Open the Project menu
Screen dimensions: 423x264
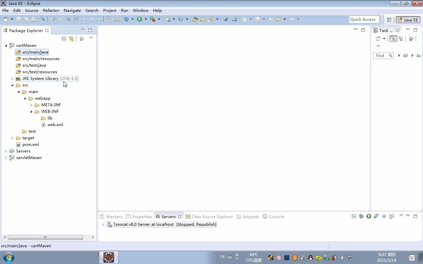[x=110, y=10]
